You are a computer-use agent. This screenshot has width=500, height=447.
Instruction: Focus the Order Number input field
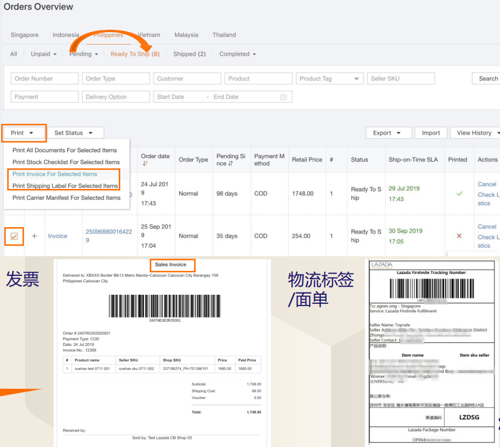(x=45, y=78)
